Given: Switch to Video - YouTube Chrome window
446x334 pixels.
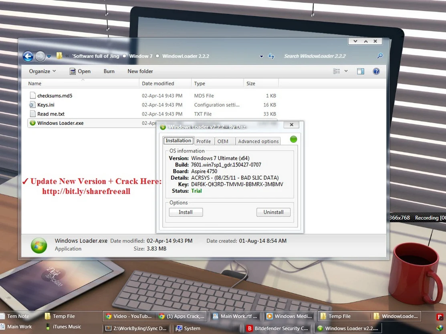Looking at the screenshot, I should (x=128, y=316).
